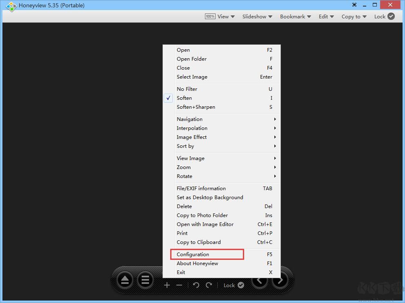Open the list menu round button

coord(145,280)
